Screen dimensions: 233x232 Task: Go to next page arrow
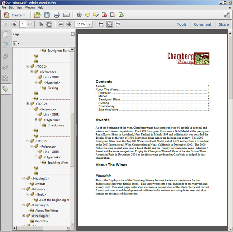(x=14, y=24)
